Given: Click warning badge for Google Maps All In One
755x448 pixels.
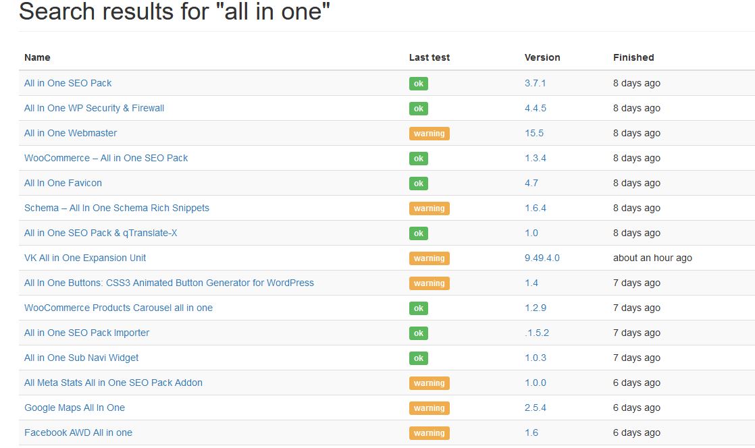Looking at the screenshot, I should [x=429, y=409].
